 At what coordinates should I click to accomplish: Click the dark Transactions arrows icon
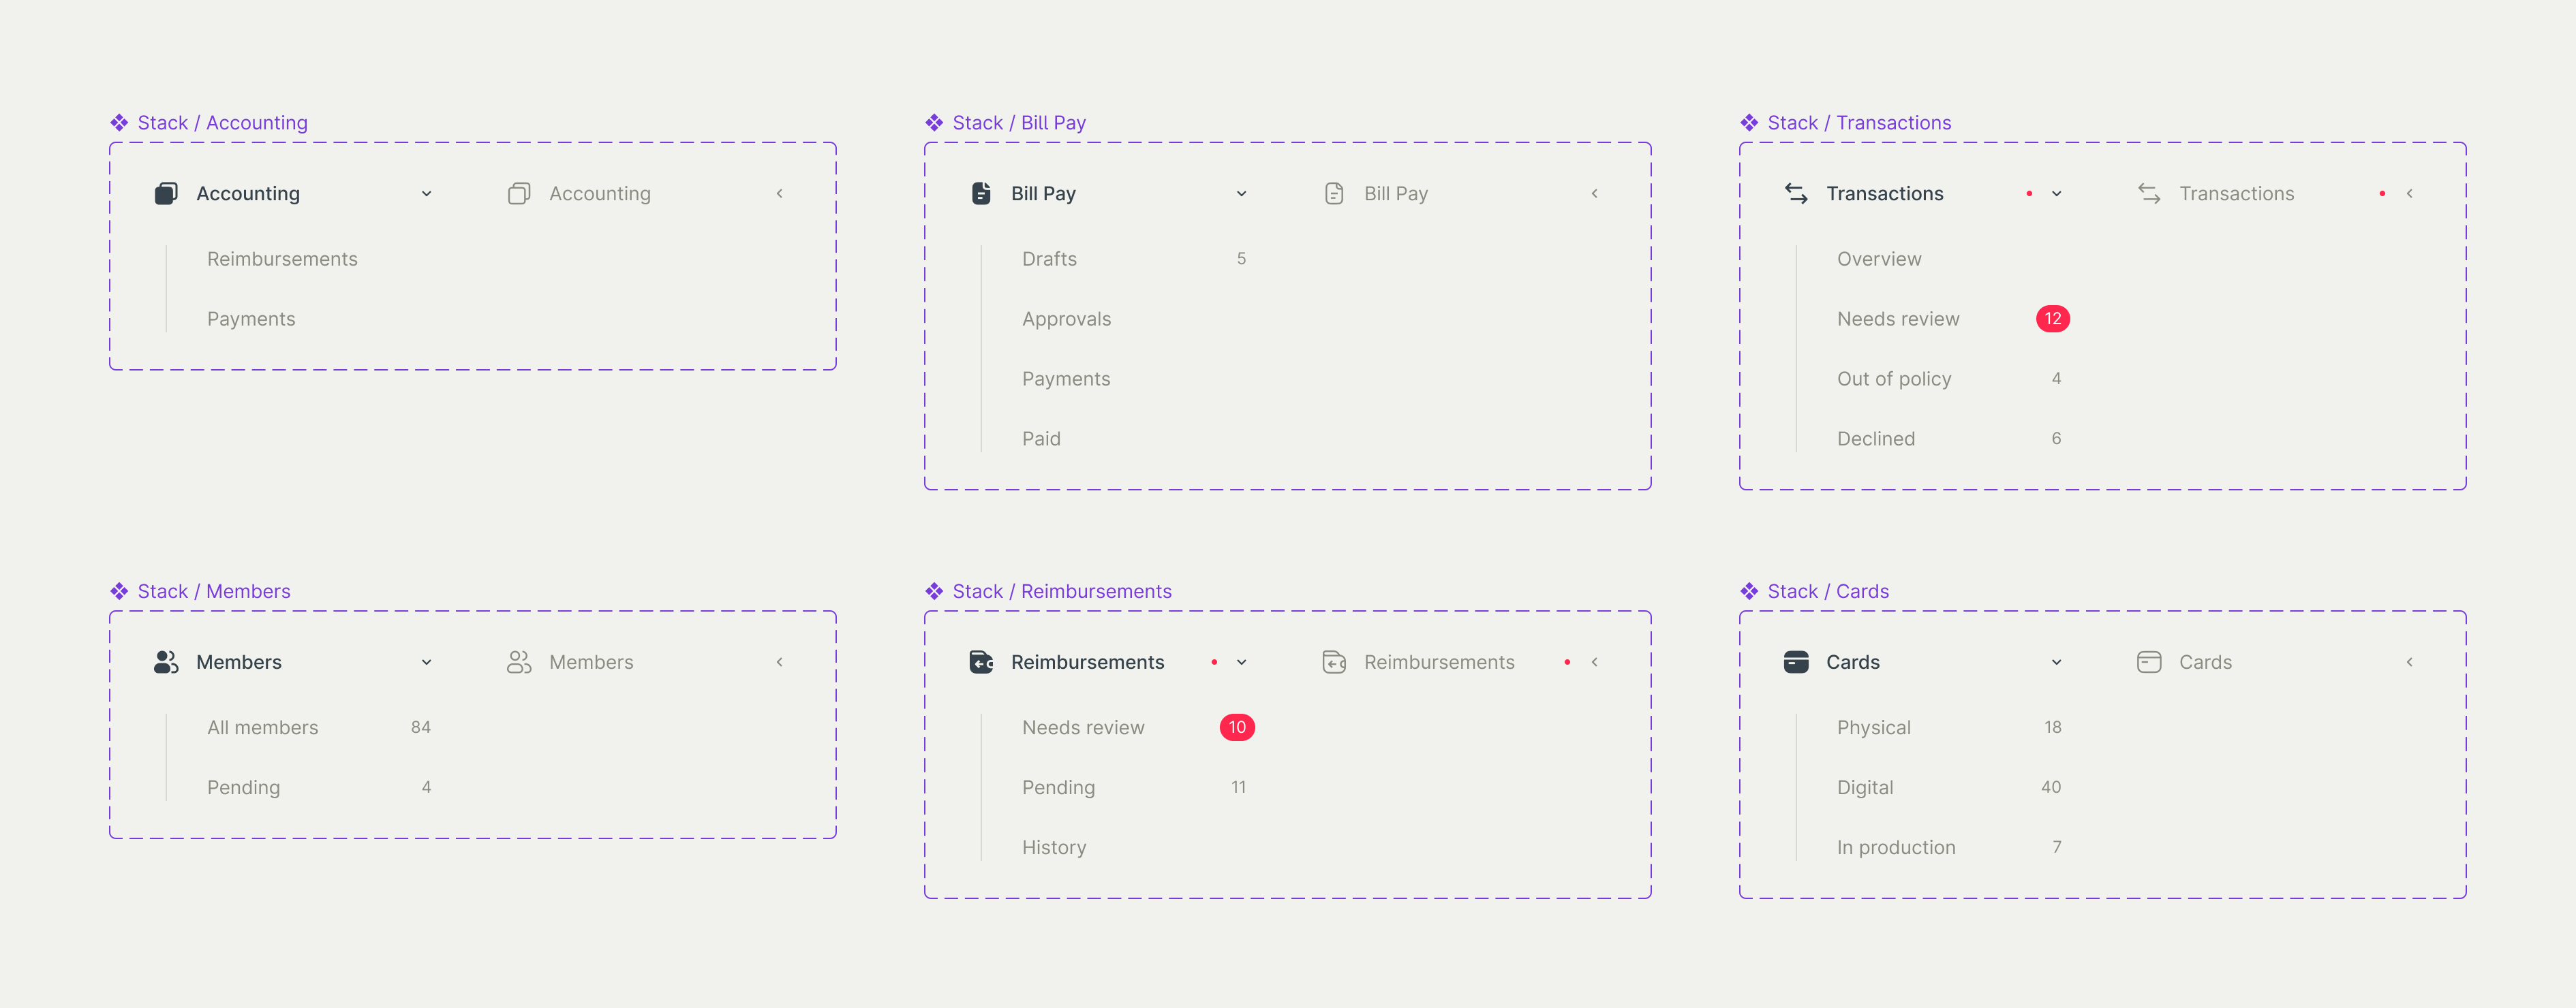pyautogui.click(x=1796, y=194)
